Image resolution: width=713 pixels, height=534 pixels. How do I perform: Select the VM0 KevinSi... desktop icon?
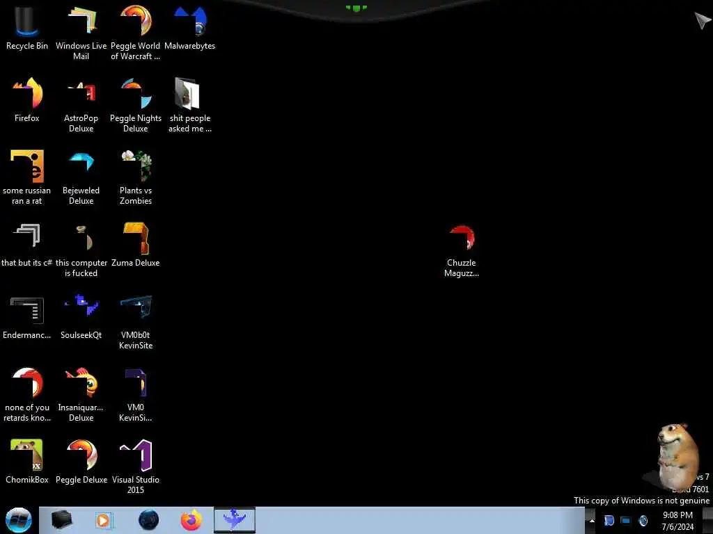[x=136, y=394]
